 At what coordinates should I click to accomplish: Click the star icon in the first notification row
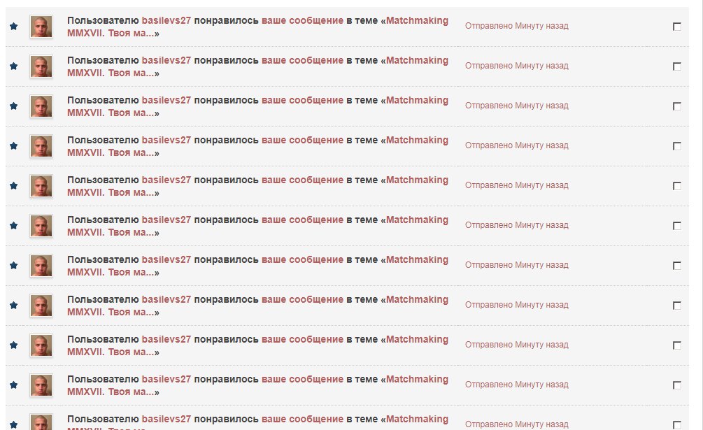(x=13, y=26)
